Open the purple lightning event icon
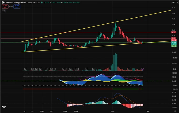The width and height of the screenshot is (179, 113). [x=142, y=69]
